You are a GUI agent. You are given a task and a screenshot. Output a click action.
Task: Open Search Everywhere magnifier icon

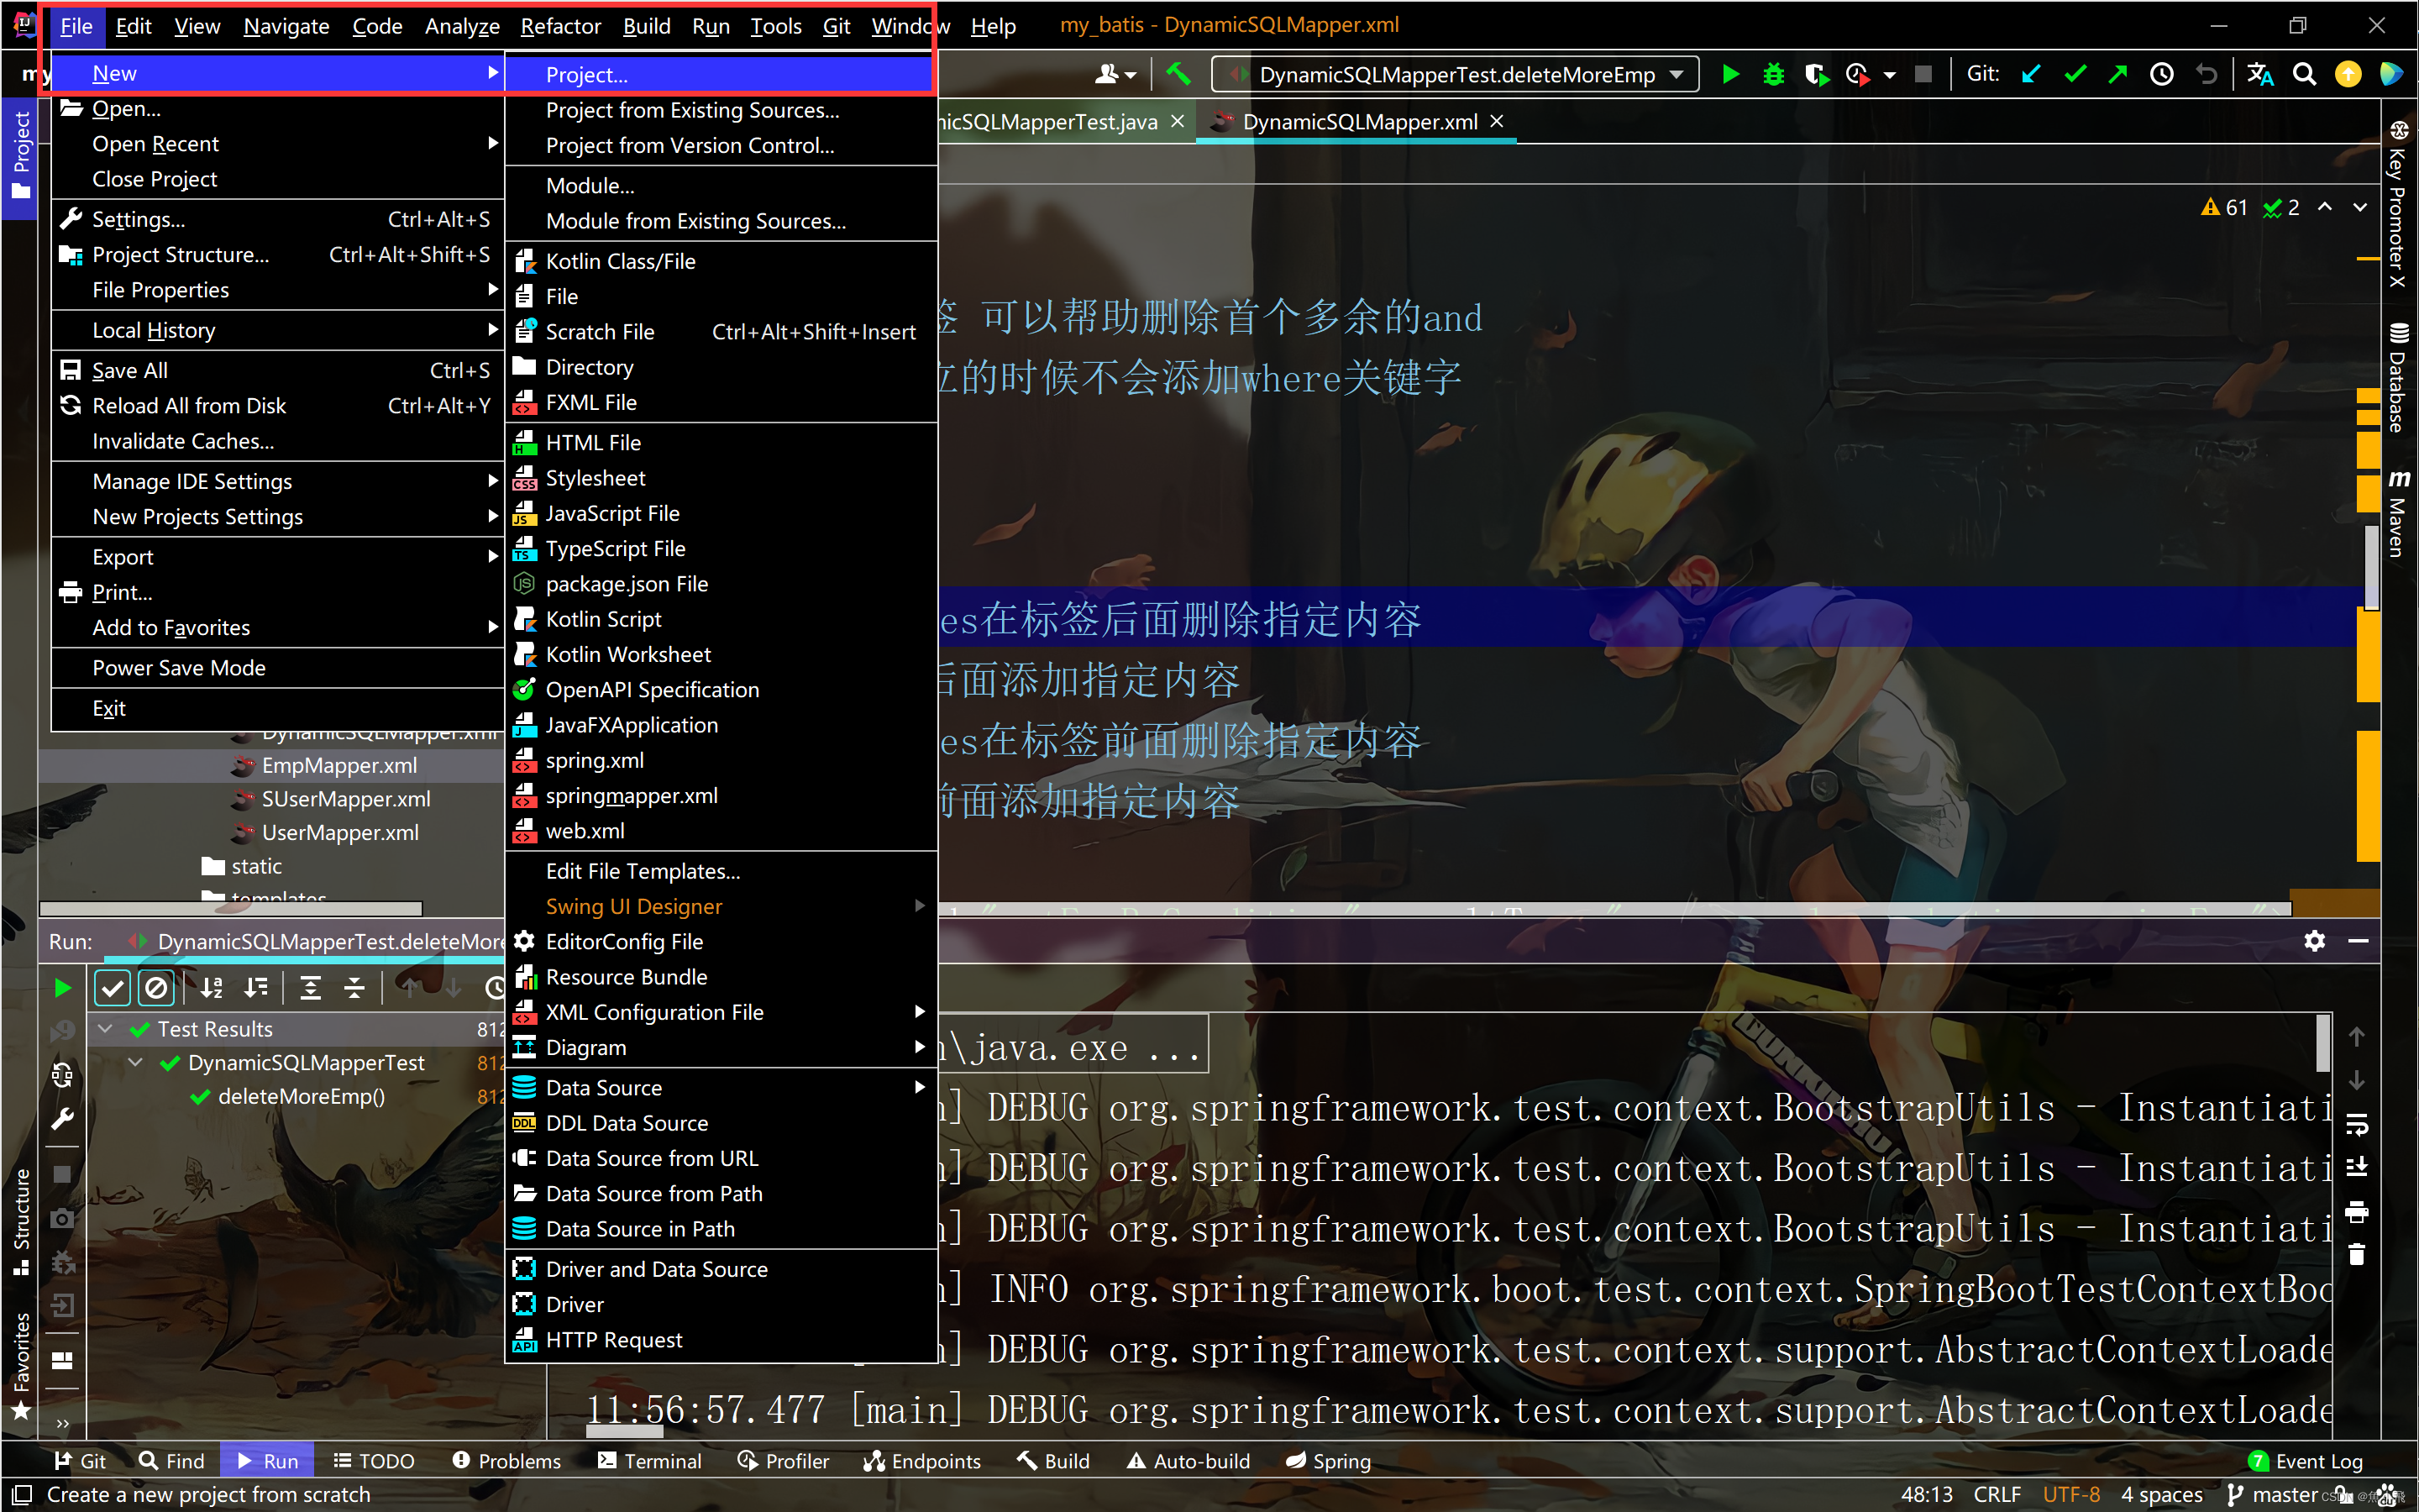[2304, 75]
